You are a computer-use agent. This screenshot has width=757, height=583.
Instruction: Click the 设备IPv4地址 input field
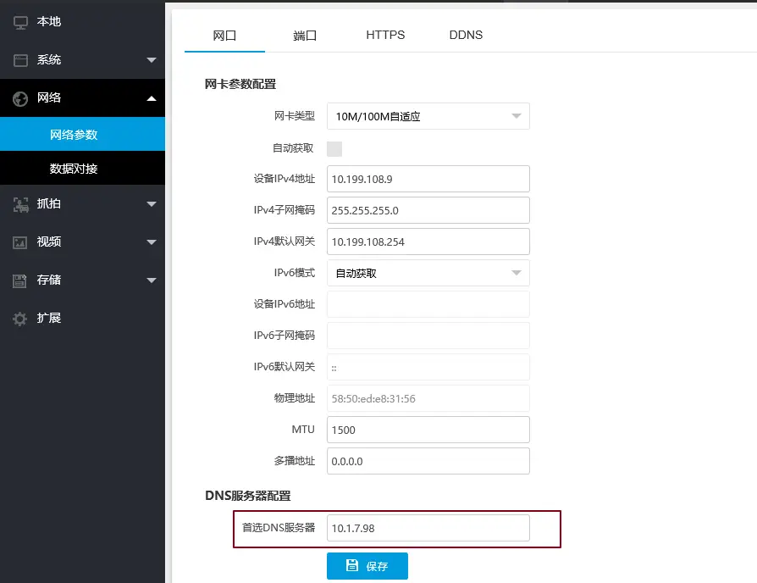click(x=428, y=179)
